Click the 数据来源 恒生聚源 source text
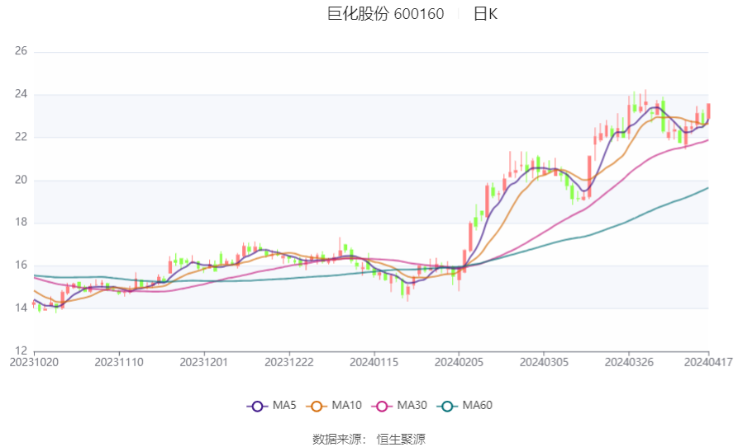Image resolution: width=738 pixels, height=447 pixels. pos(369,440)
